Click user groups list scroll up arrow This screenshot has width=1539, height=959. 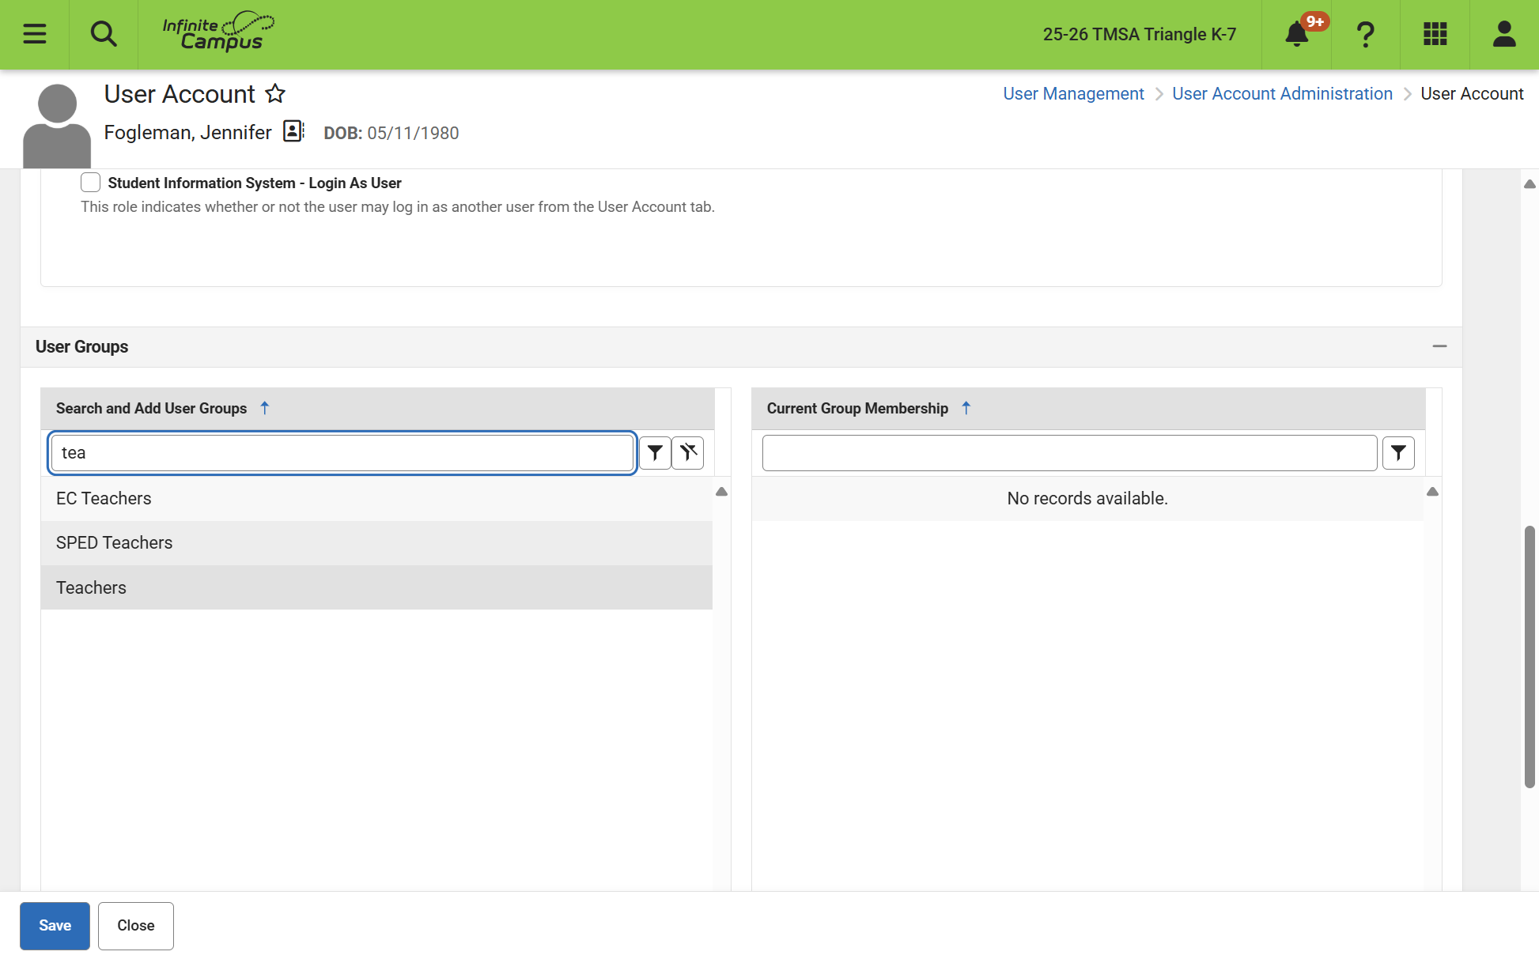click(721, 492)
